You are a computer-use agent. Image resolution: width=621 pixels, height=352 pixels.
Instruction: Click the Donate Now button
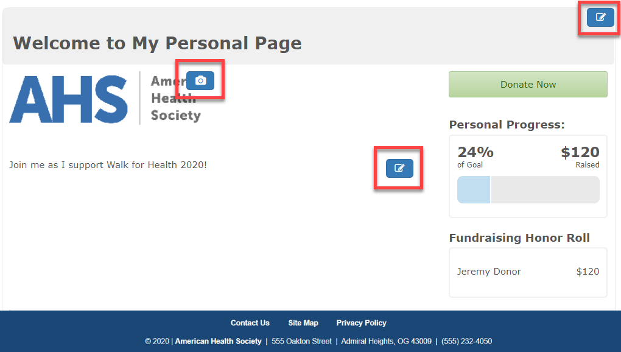(528, 84)
